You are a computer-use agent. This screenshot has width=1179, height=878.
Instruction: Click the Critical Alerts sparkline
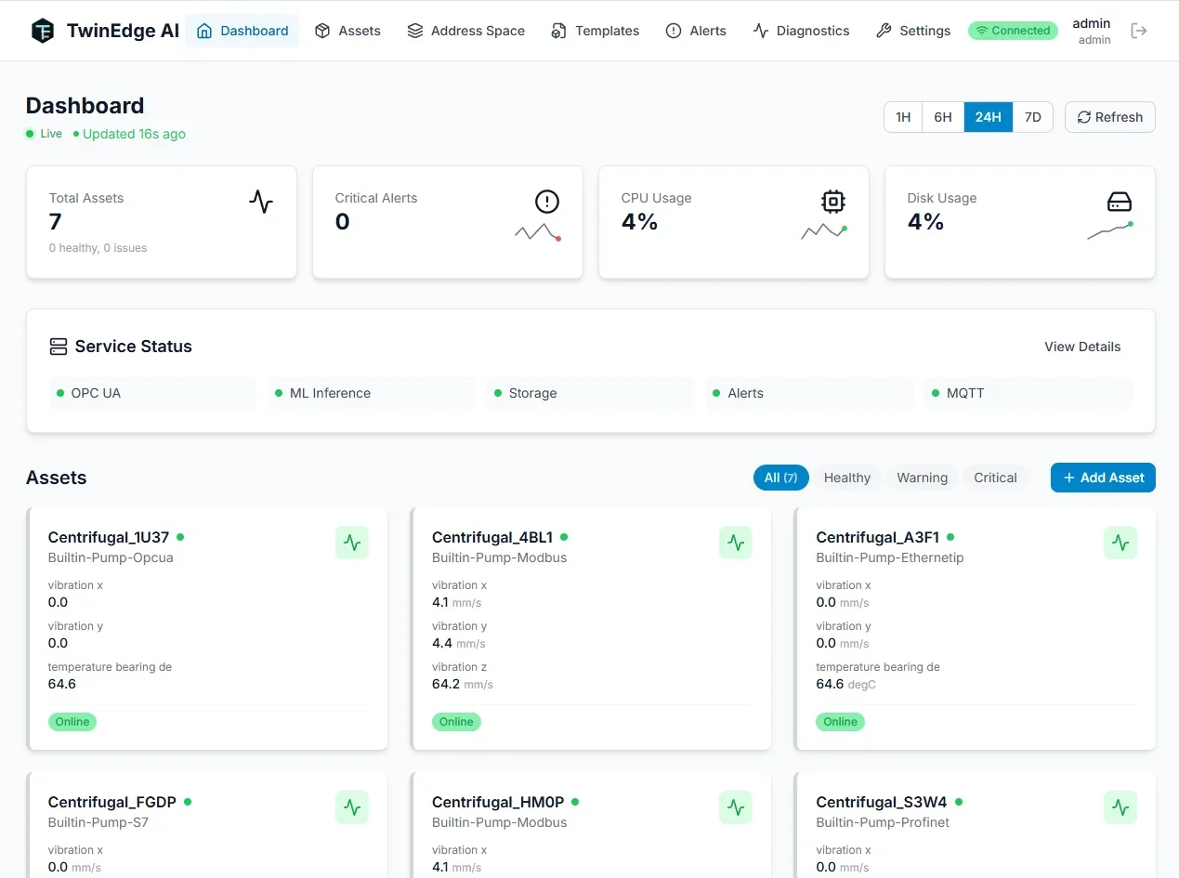538,232
